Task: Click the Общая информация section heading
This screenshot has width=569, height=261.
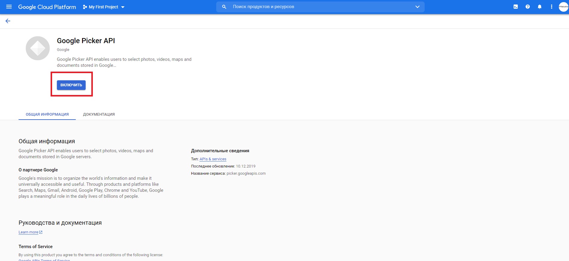Action: tap(47, 141)
